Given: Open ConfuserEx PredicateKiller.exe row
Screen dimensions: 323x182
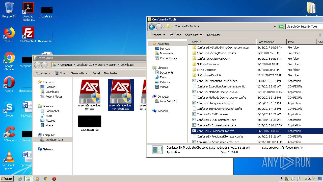Looking at the screenshot, I should (x=257, y=131).
